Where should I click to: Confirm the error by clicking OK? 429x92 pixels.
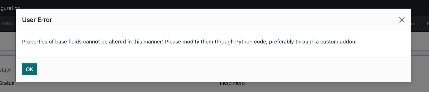(30, 69)
